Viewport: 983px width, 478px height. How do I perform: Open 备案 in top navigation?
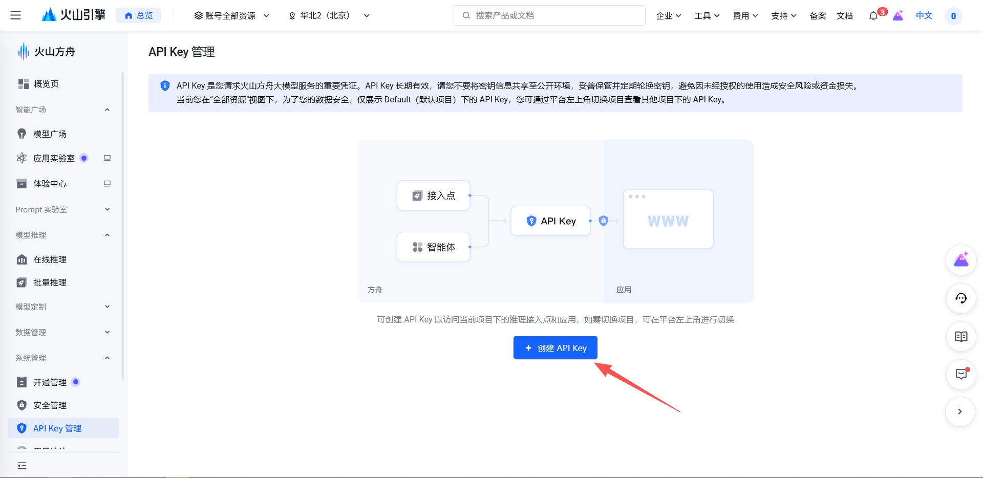point(818,16)
